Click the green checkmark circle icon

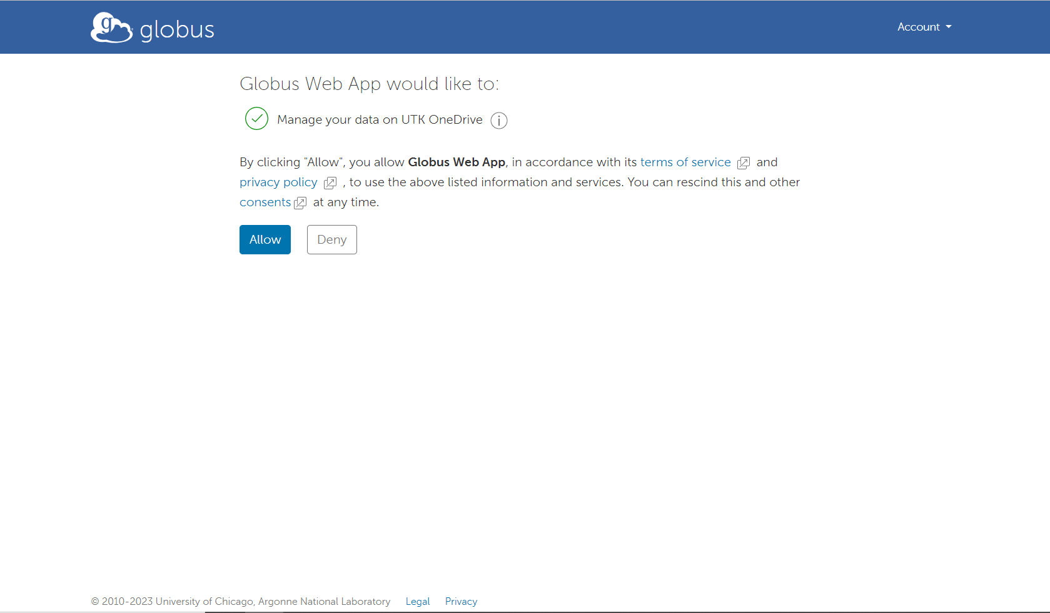[256, 119]
